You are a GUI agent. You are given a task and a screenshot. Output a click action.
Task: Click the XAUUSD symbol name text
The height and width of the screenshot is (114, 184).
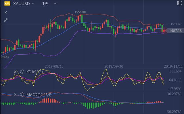point(22,4)
